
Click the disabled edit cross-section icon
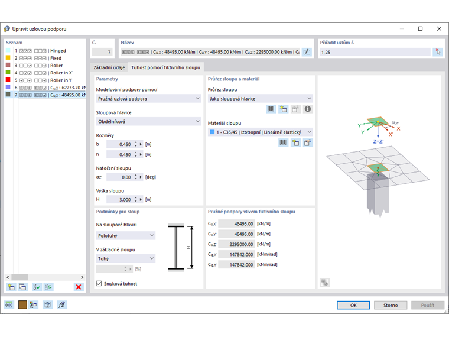295,109
